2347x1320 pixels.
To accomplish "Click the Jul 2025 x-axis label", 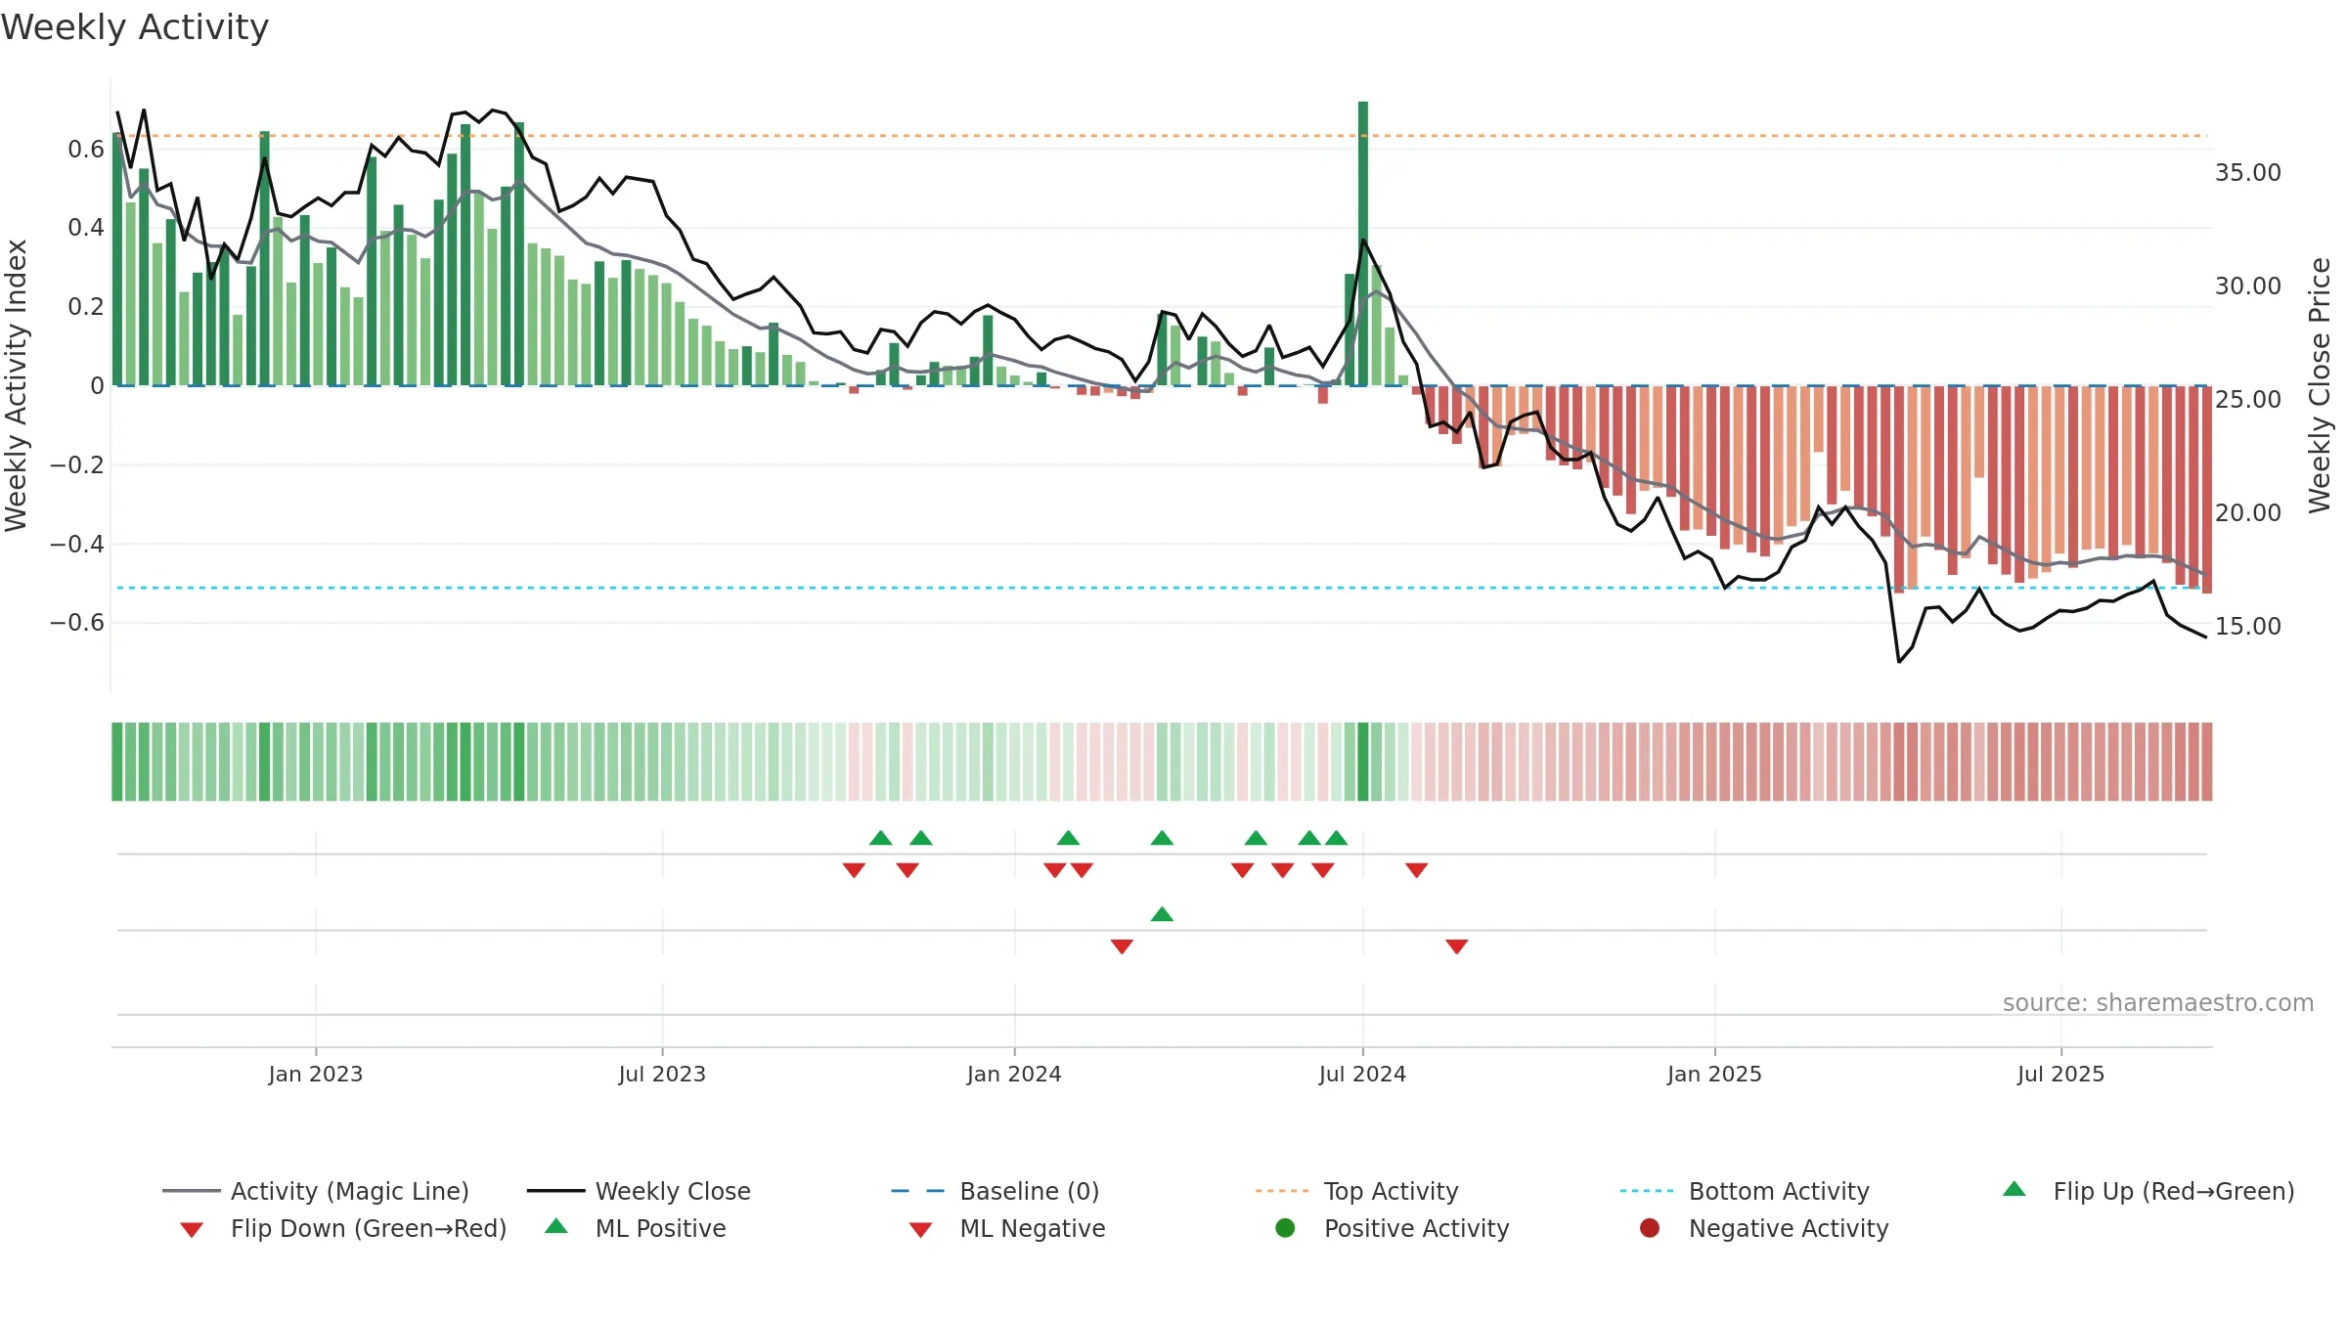I will 2060,1075.
